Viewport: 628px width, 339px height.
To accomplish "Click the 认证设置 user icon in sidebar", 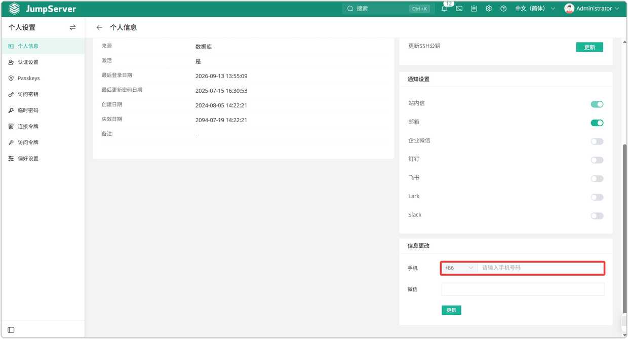I will (x=11, y=62).
